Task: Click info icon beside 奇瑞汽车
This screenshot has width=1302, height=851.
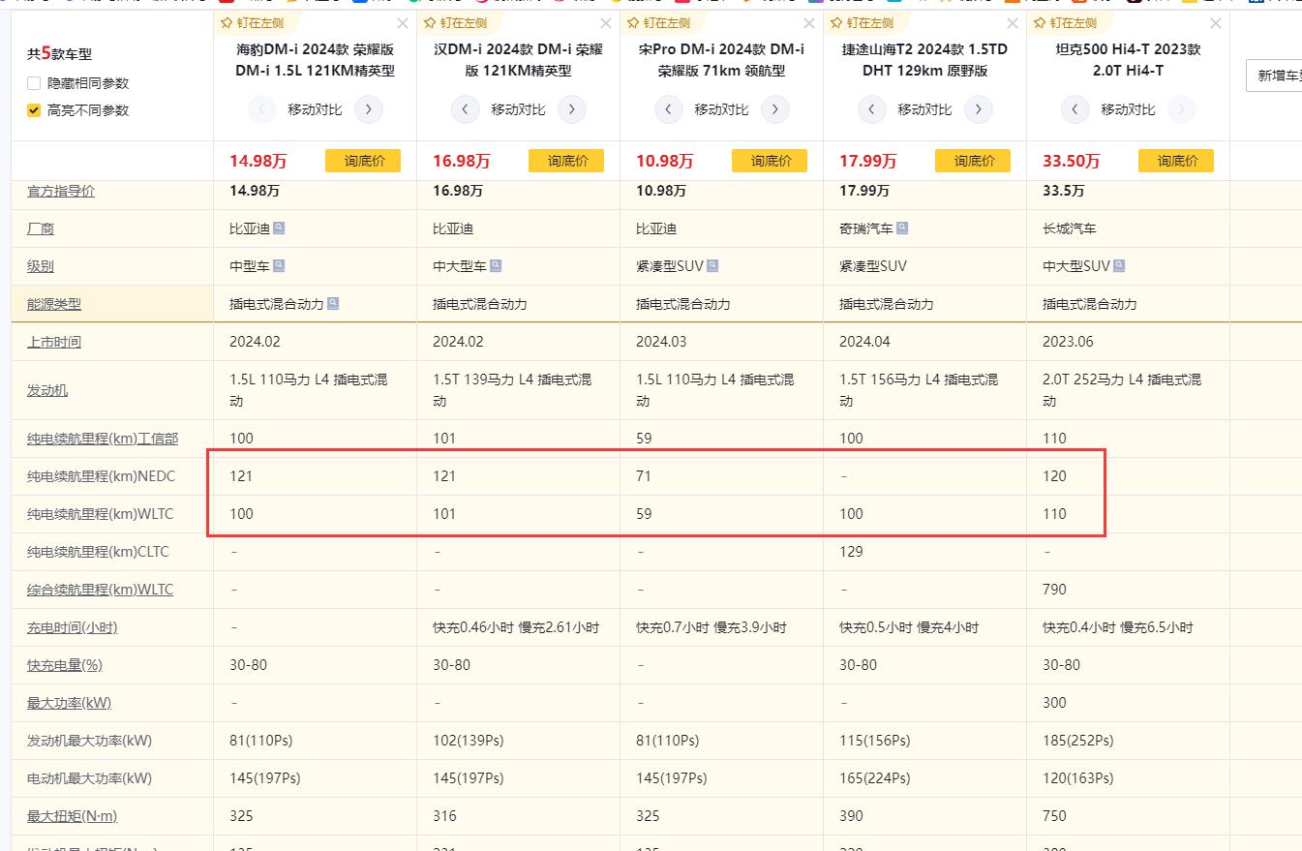Action: click(902, 228)
